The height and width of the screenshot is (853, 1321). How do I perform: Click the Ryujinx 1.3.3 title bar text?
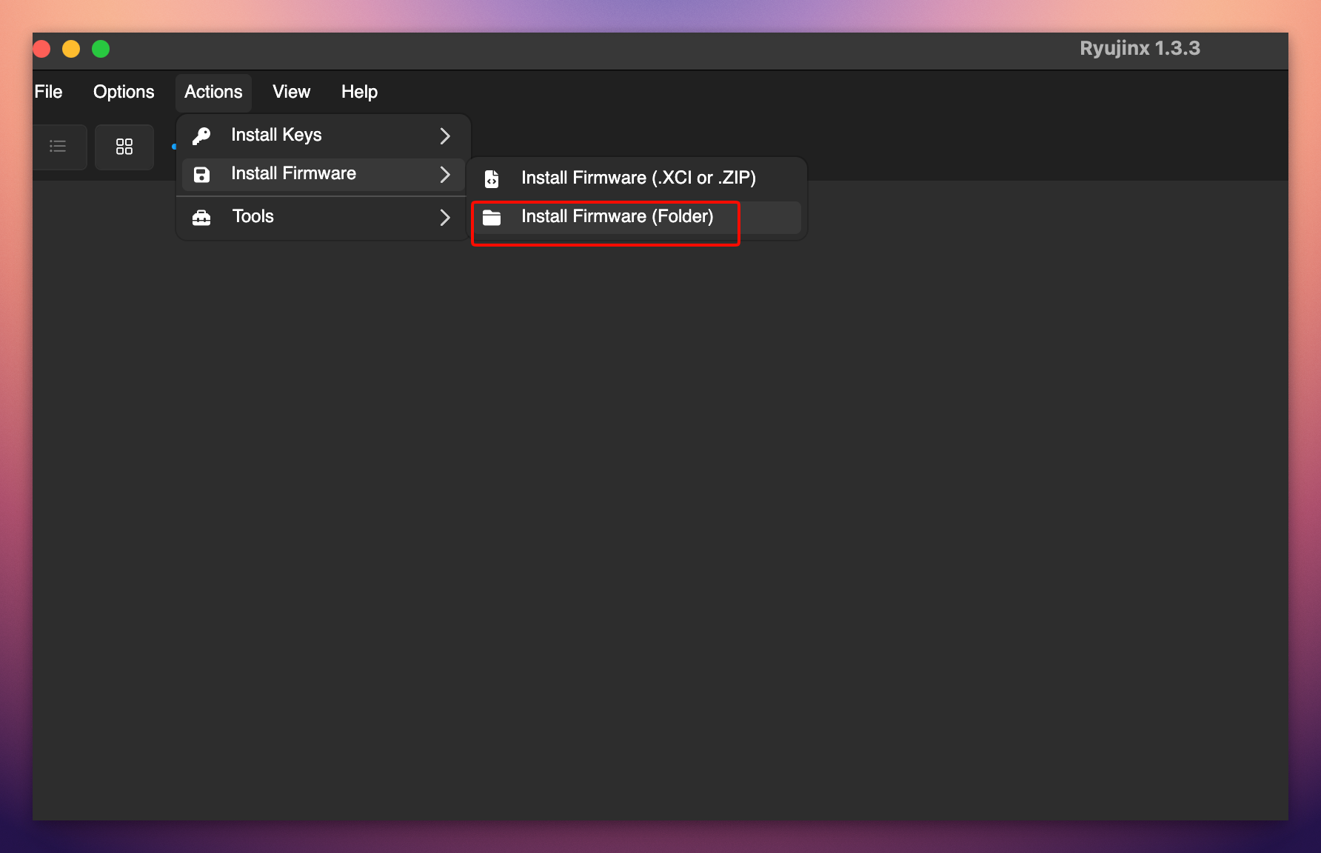[x=1139, y=49]
